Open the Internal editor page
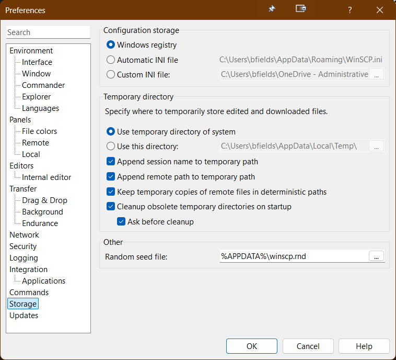This screenshot has height=360, width=396. [46, 177]
